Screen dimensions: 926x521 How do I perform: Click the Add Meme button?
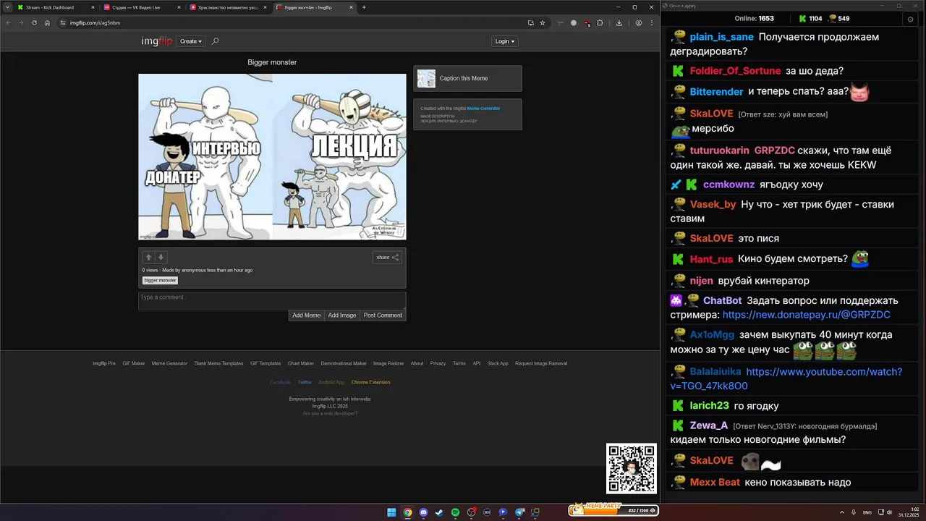click(x=306, y=315)
